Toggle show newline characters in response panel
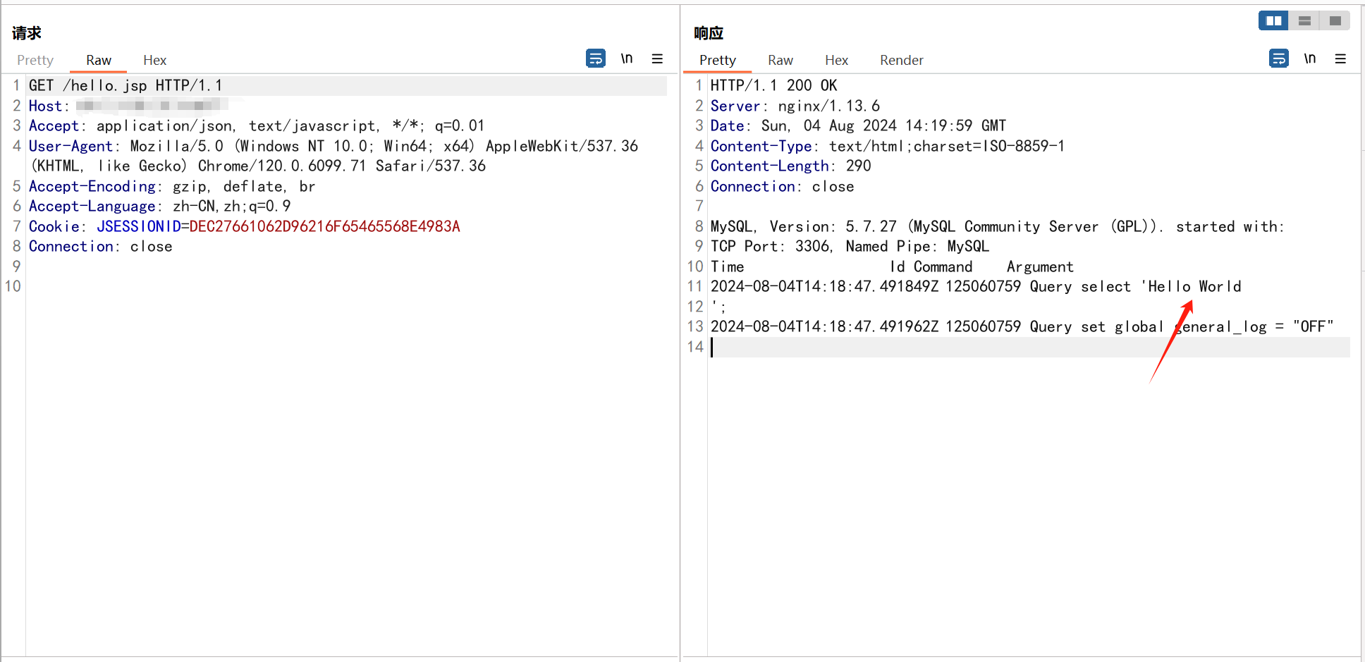This screenshot has width=1365, height=662. (1309, 59)
